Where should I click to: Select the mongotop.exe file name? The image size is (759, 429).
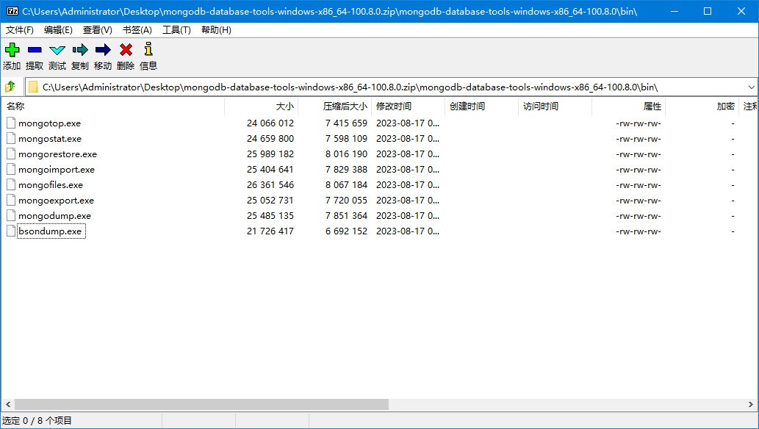tap(49, 123)
